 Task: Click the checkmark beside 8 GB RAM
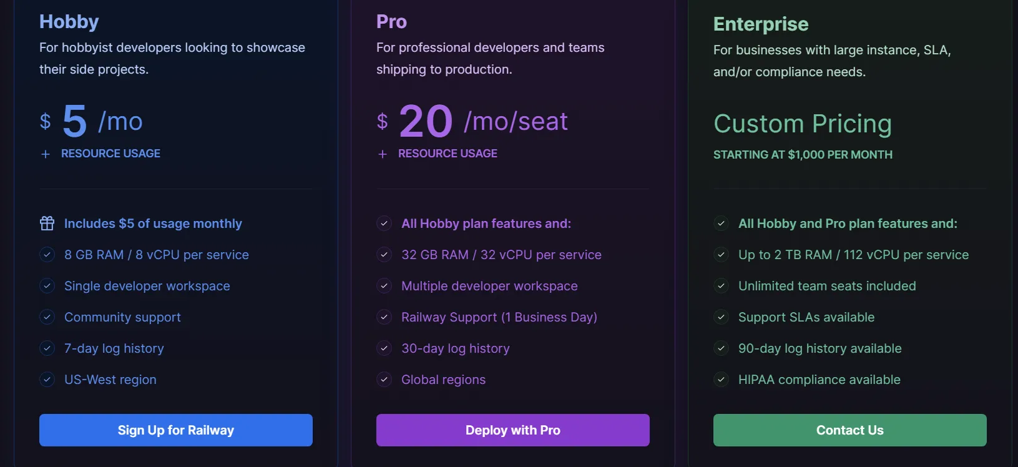(x=47, y=255)
